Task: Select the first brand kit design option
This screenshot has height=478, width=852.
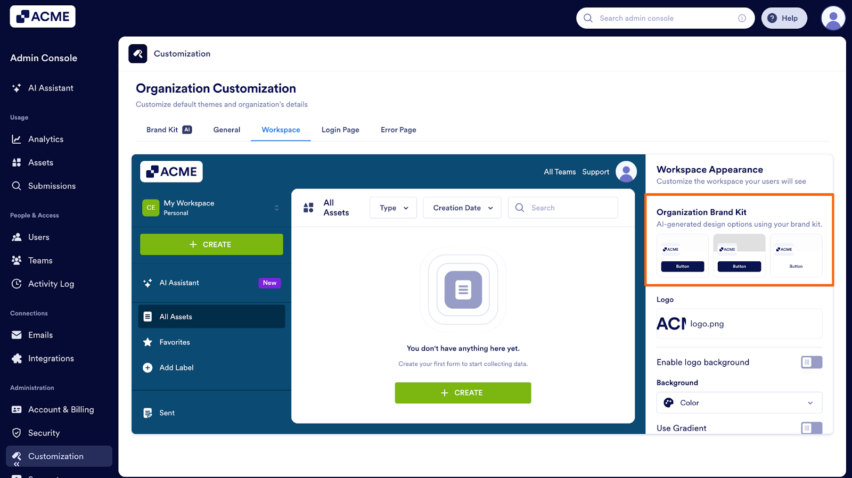Action: (683, 256)
